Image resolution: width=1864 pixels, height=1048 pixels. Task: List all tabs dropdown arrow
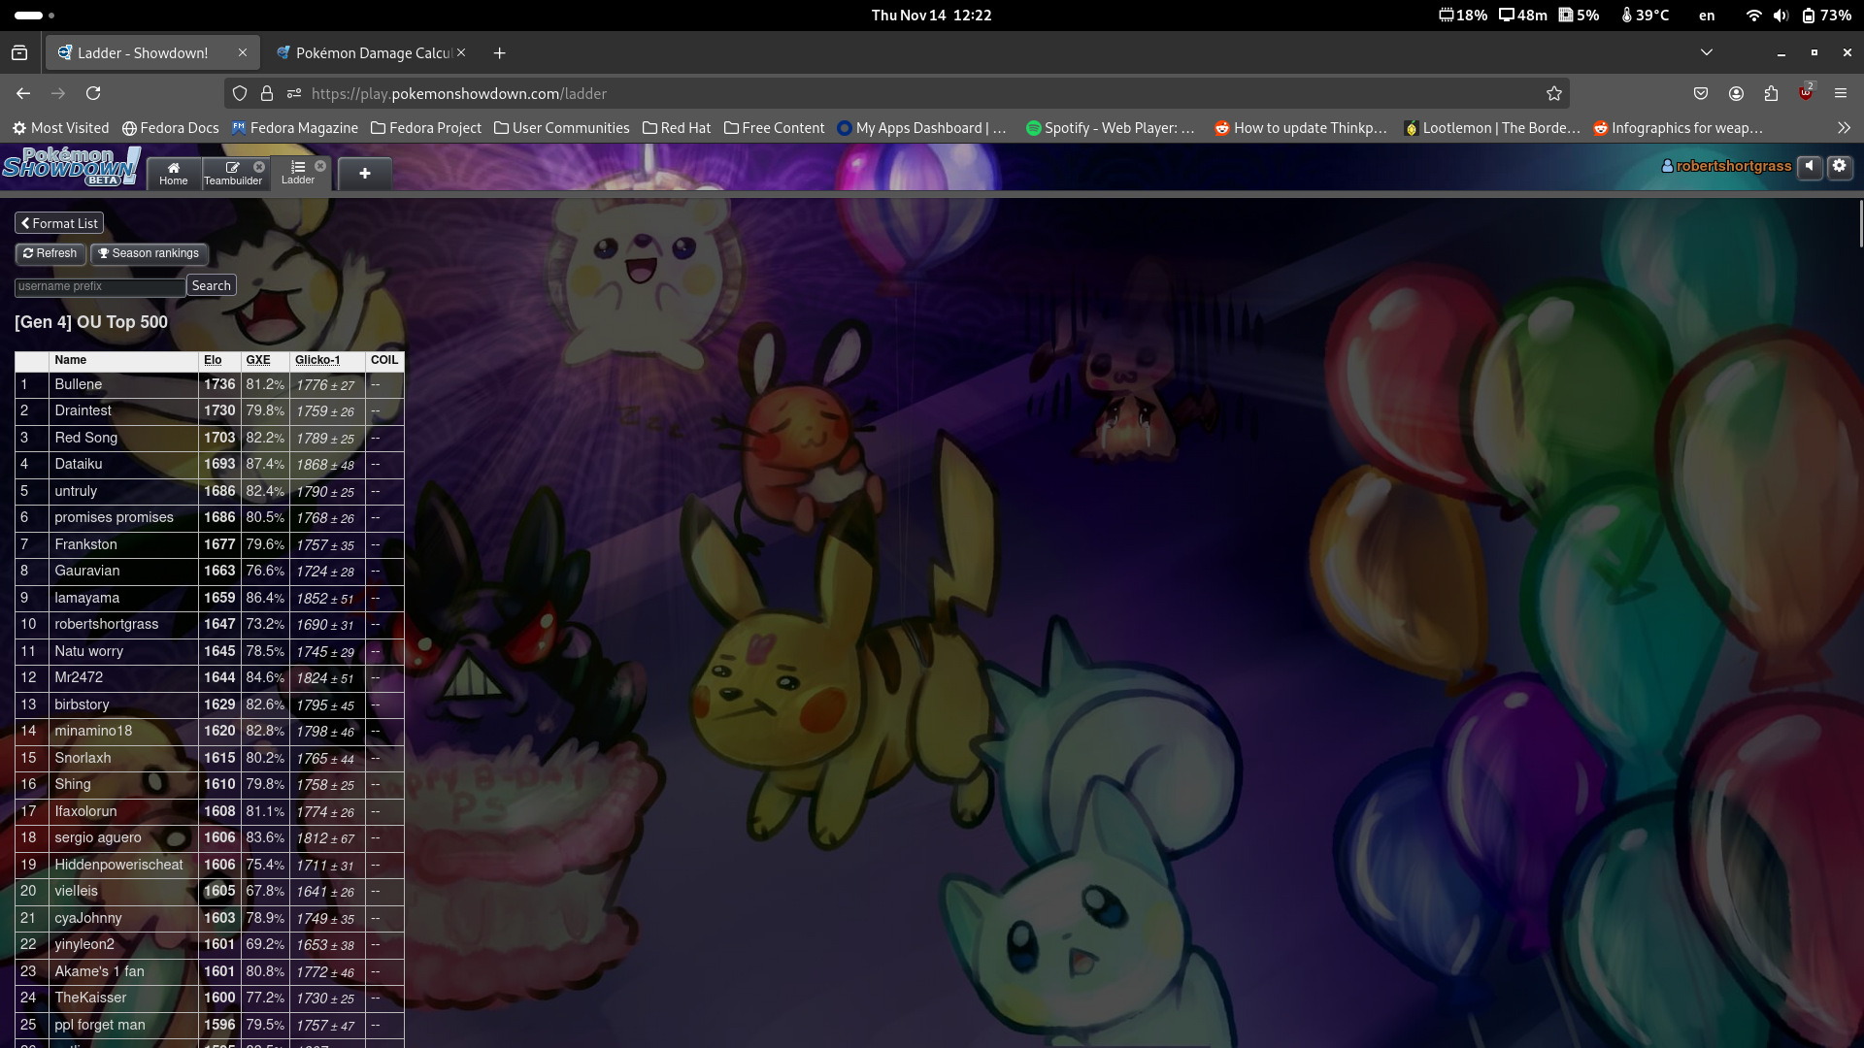click(1707, 52)
